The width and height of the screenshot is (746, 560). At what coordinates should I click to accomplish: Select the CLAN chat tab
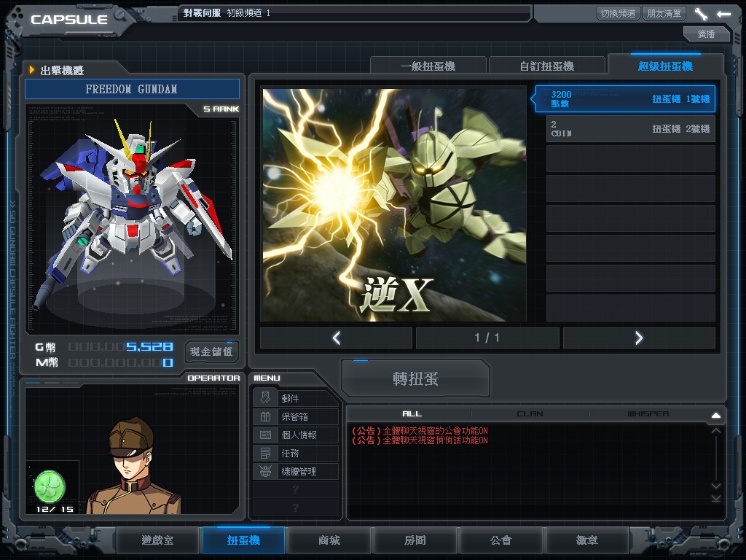click(x=530, y=414)
